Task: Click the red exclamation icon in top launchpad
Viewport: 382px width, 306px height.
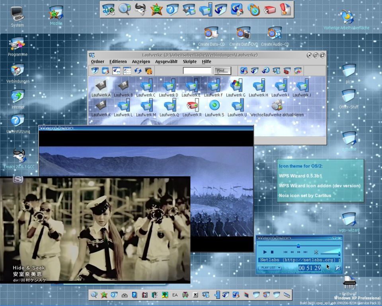Action: 285,10
